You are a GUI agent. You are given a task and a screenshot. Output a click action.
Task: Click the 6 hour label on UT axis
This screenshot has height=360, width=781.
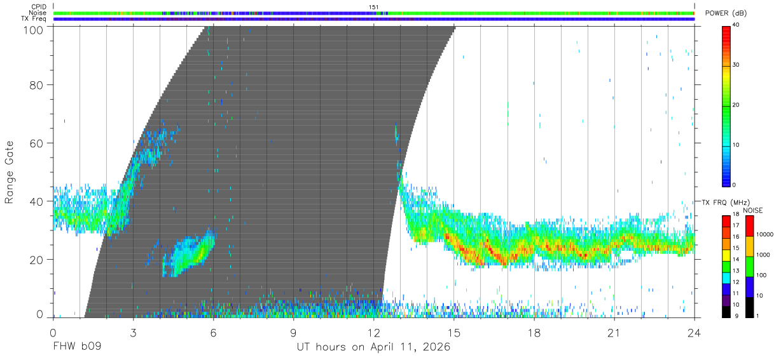(213, 333)
